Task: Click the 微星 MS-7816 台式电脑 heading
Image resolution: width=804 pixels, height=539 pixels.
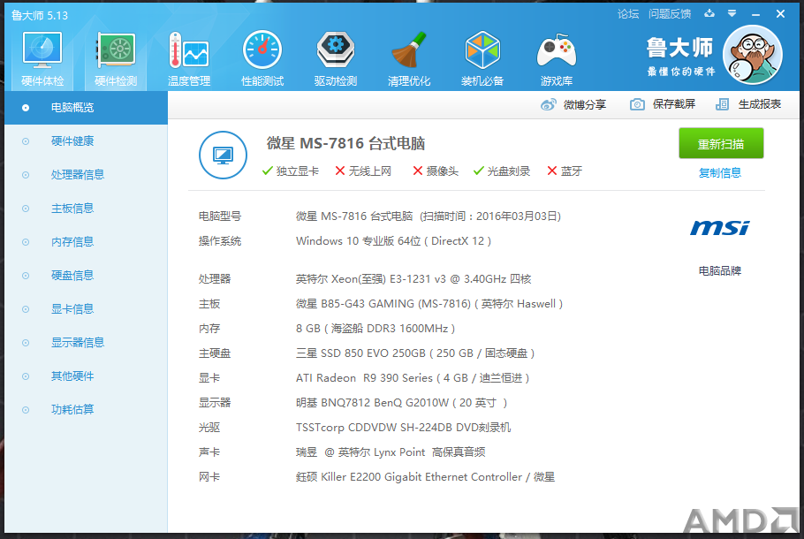Action: coord(345,144)
